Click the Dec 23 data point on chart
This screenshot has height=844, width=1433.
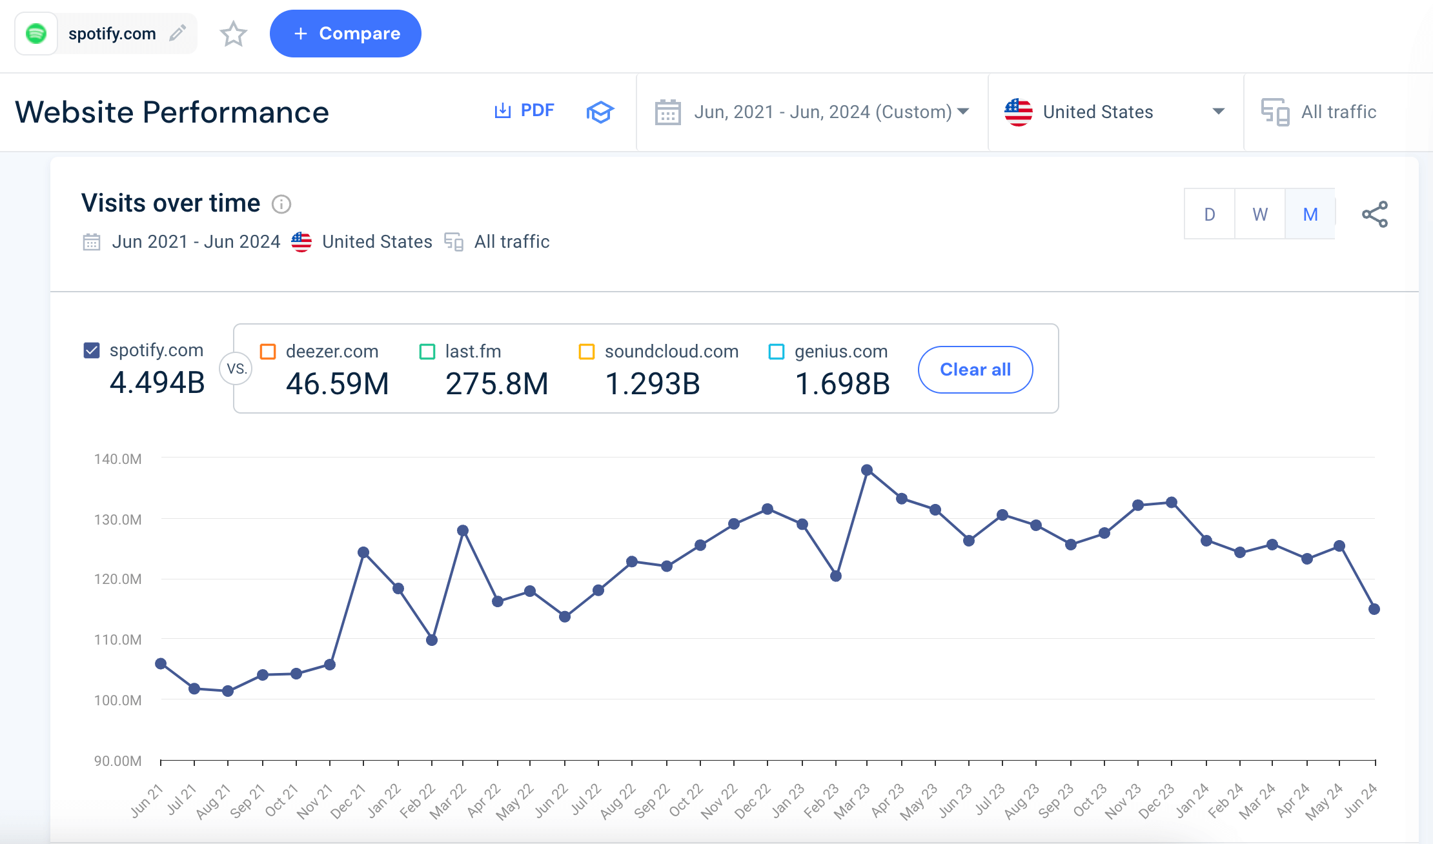pos(1172,503)
